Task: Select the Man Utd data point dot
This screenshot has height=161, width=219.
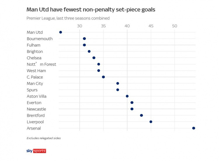Action: point(60,32)
